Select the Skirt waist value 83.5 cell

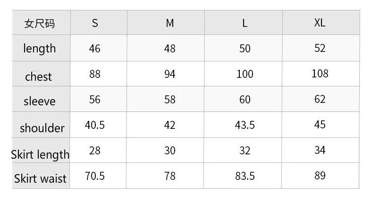243,176
